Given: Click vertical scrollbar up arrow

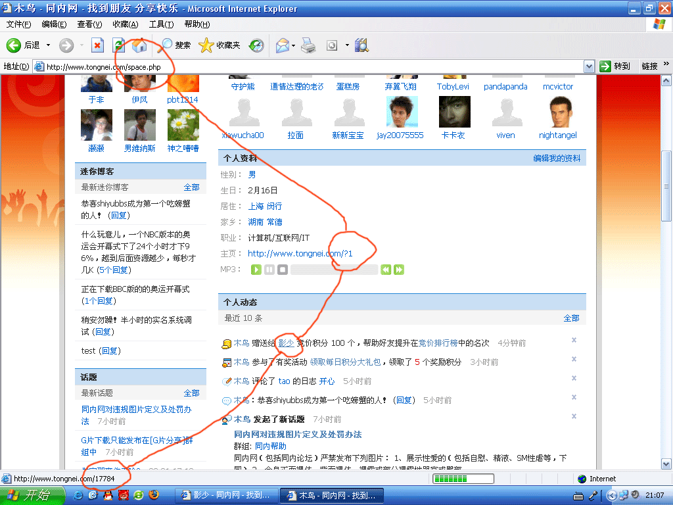Looking at the screenshot, I should click(666, 80).
